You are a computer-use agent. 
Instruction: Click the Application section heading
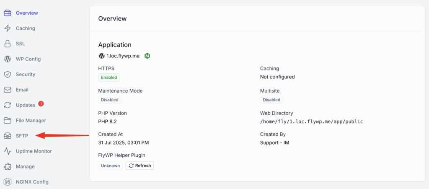pos(115,44)
